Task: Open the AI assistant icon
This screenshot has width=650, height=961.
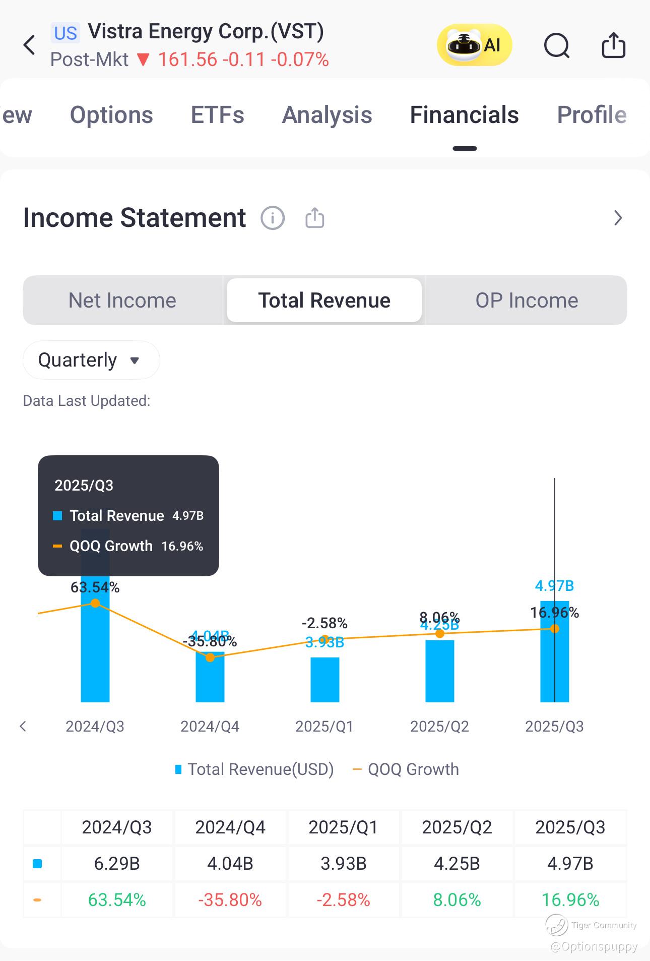Action: pyautogui.click(x=474, y=45)
